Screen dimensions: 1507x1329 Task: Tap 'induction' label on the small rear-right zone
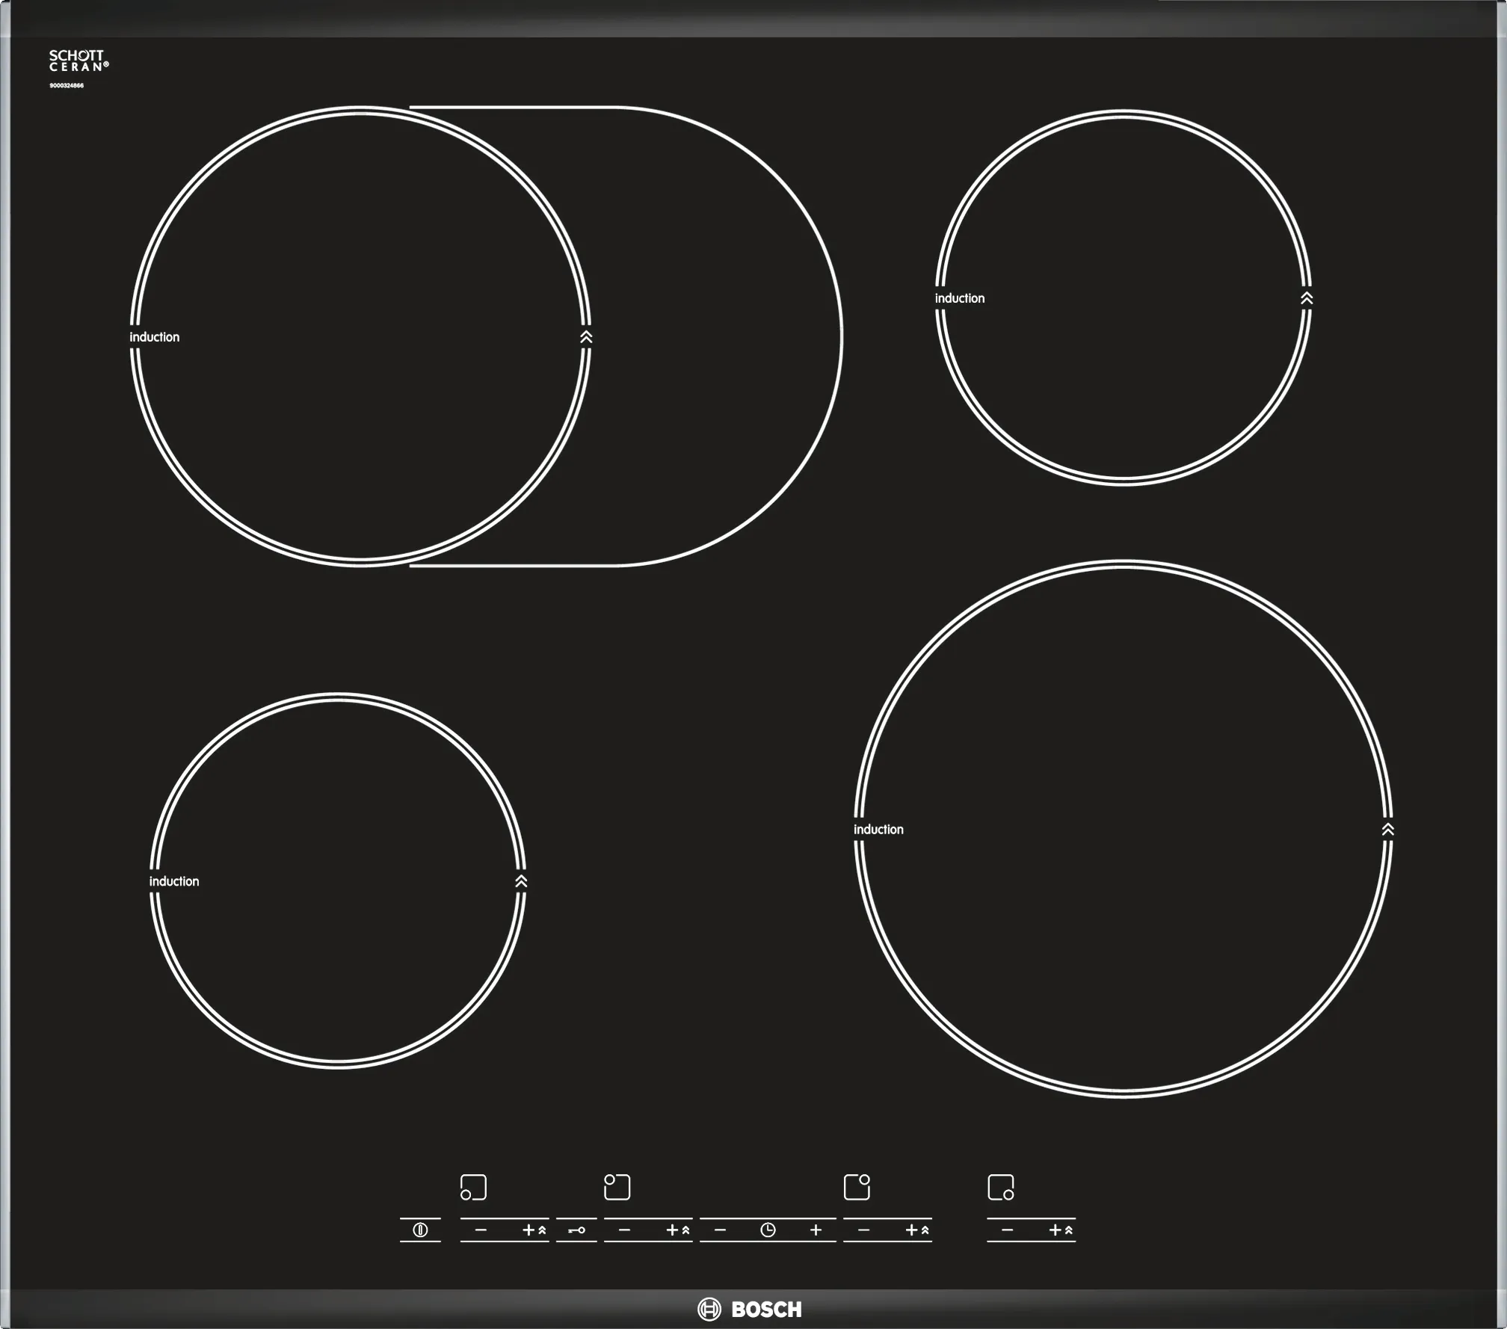coord(960,298)
